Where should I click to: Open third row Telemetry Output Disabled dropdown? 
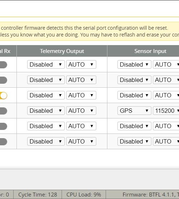coord(46,95)
